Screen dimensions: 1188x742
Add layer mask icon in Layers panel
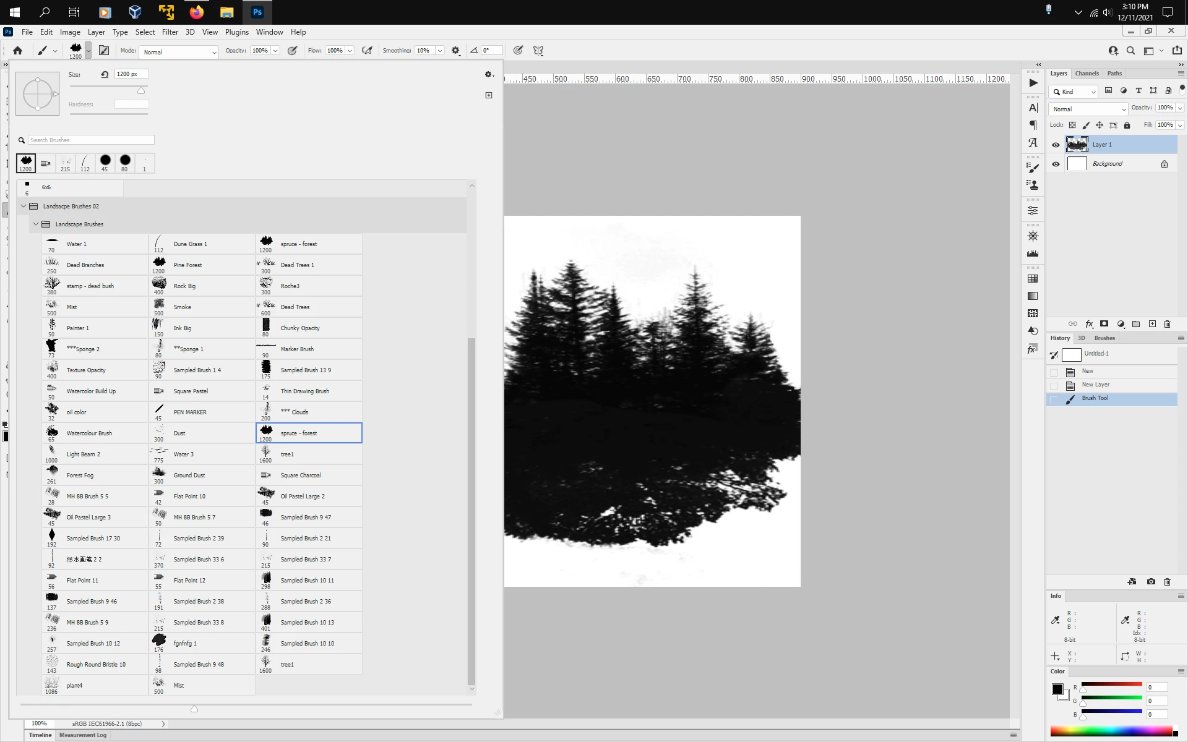1104,324
